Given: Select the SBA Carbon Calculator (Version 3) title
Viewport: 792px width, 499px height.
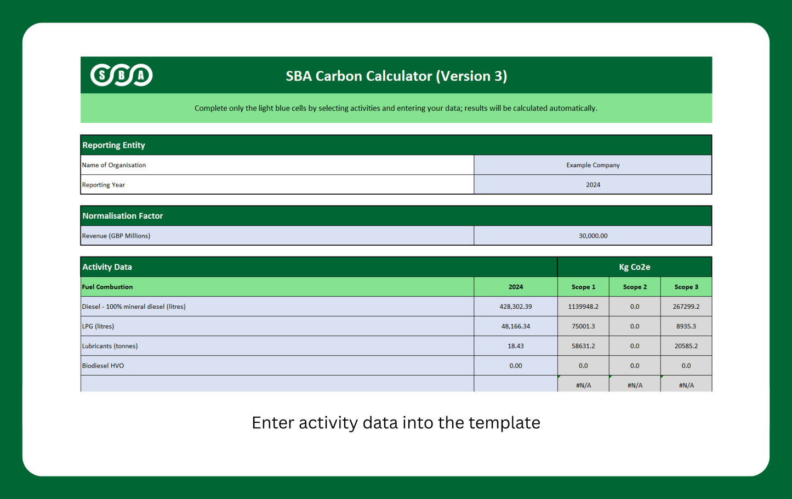Looking at the screenshot, I should (x=396, y=76).
